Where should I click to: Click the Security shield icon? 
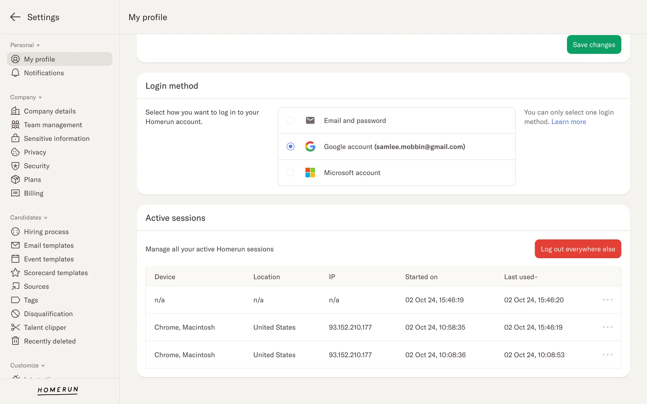[15, 166]
